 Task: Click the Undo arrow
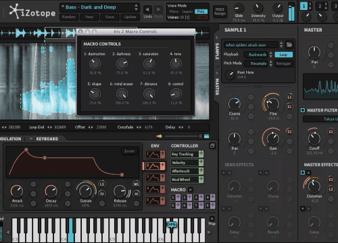pyautogui.click(x=147, y=9)
